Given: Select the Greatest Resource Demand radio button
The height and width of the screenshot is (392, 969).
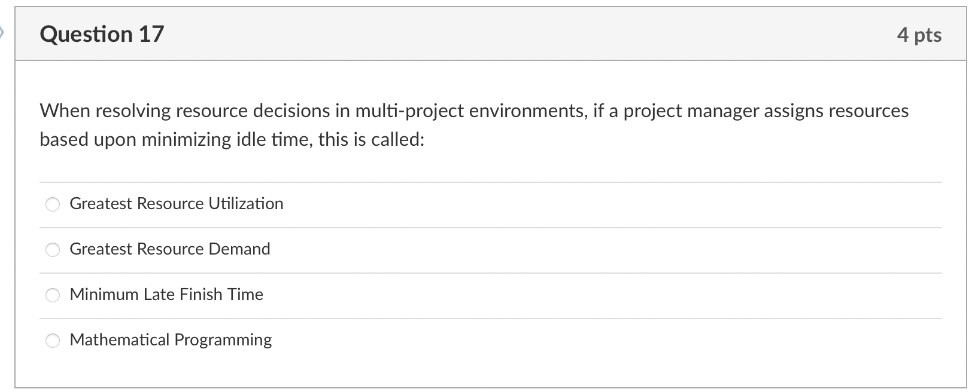Looking at the screenshot, I should [53, 249].
